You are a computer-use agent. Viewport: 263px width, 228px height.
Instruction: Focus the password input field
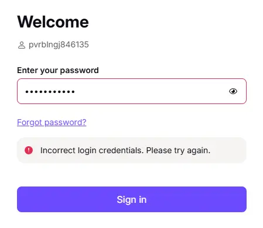point(132,91)
